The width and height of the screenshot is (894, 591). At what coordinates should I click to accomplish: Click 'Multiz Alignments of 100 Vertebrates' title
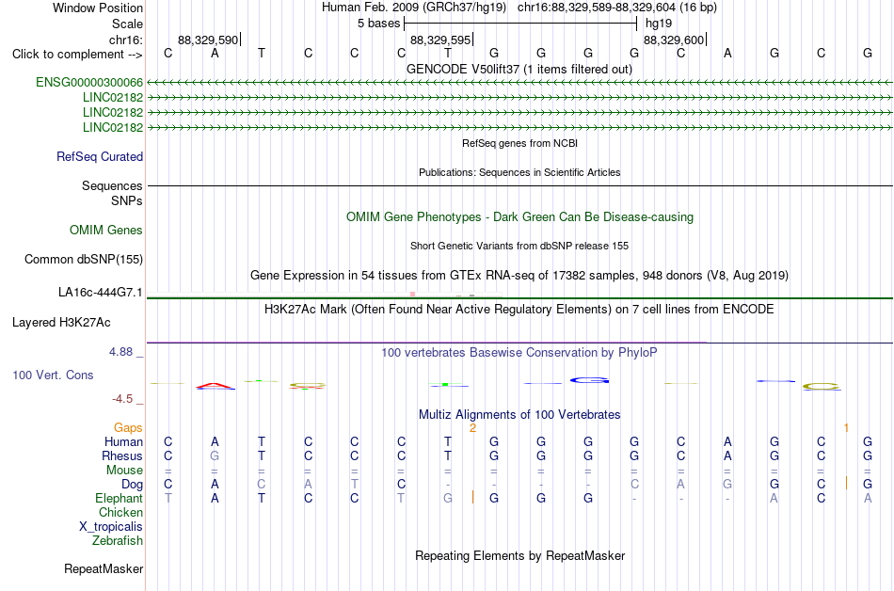coord(519,415)
